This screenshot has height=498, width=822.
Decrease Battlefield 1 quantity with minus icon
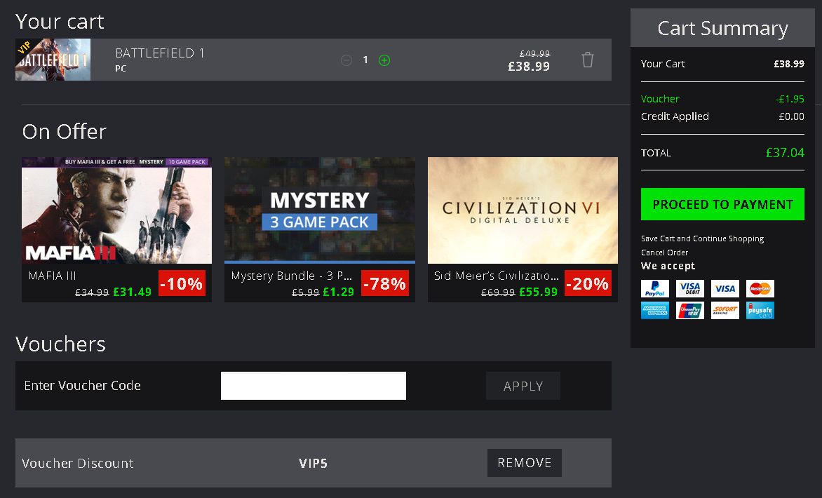pos(346,60)
